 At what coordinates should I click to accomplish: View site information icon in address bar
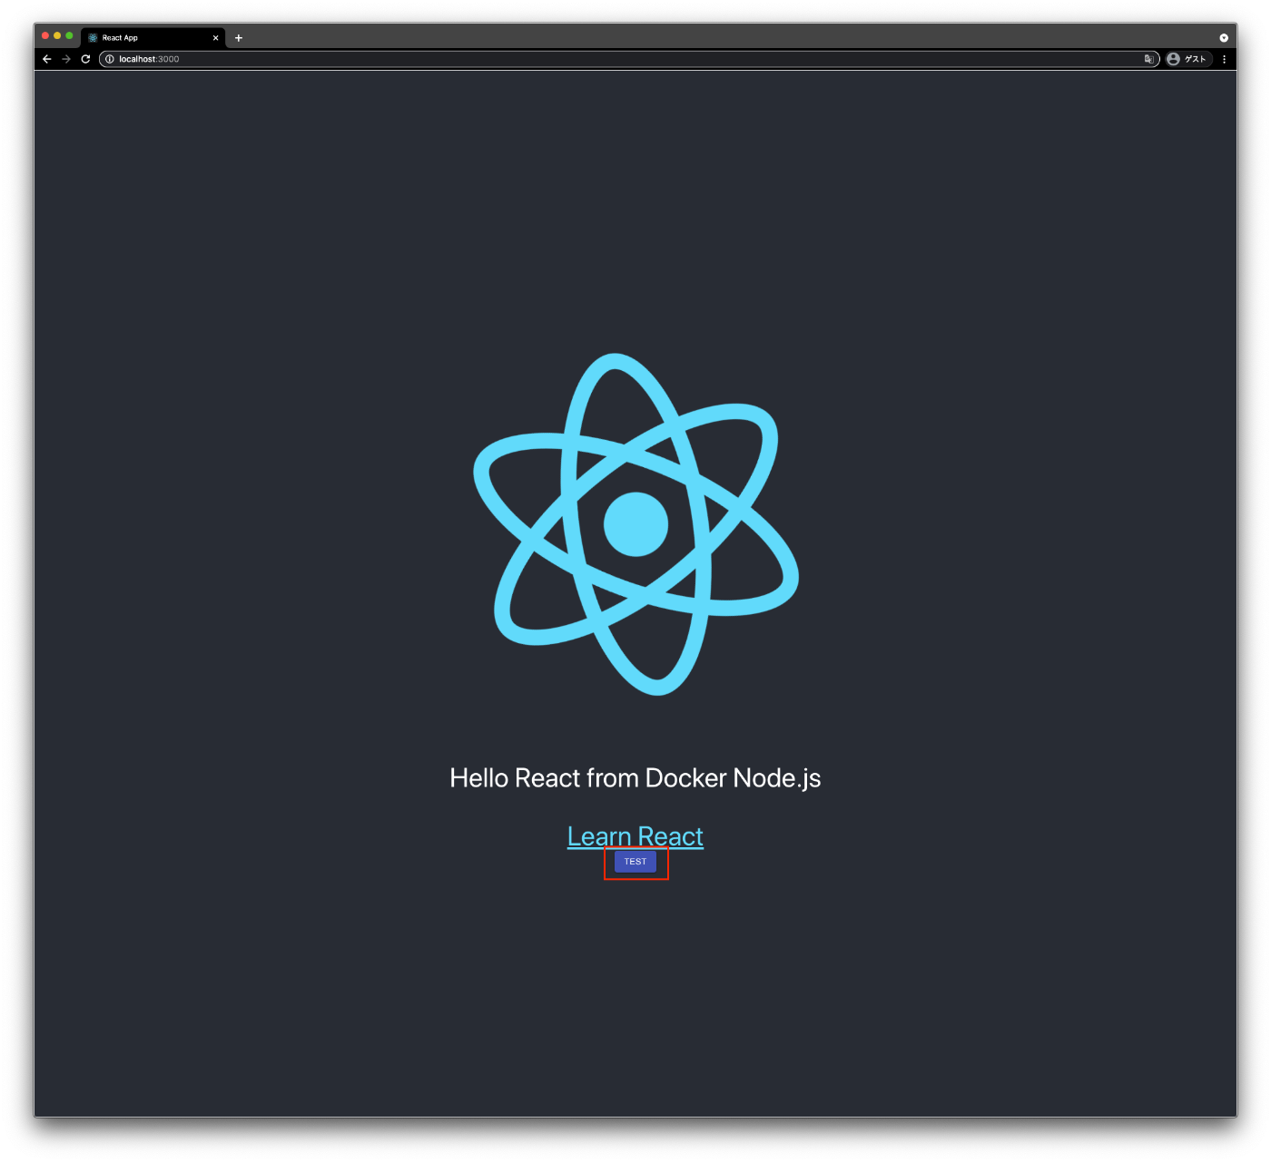pos(109,59)
